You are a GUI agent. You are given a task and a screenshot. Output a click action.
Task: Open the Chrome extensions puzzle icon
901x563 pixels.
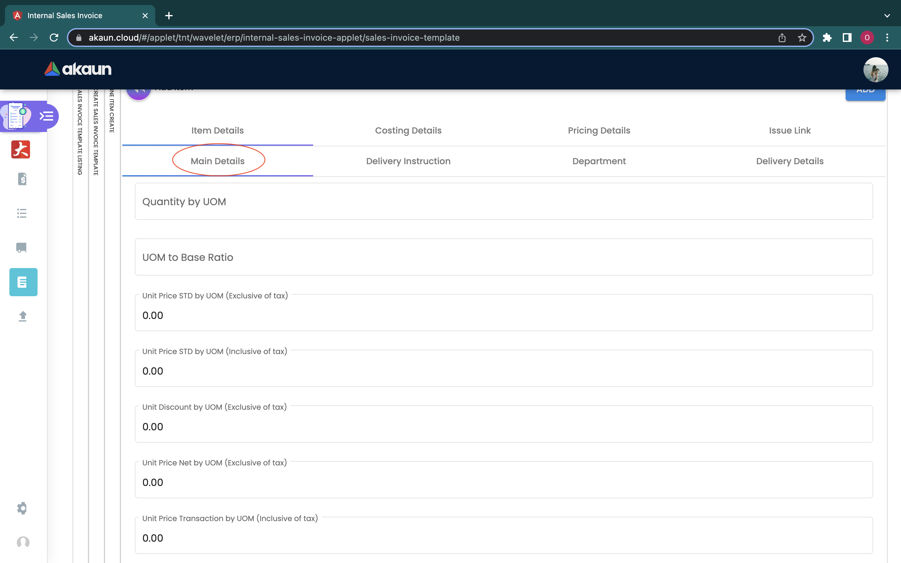[x=827, y=38]
